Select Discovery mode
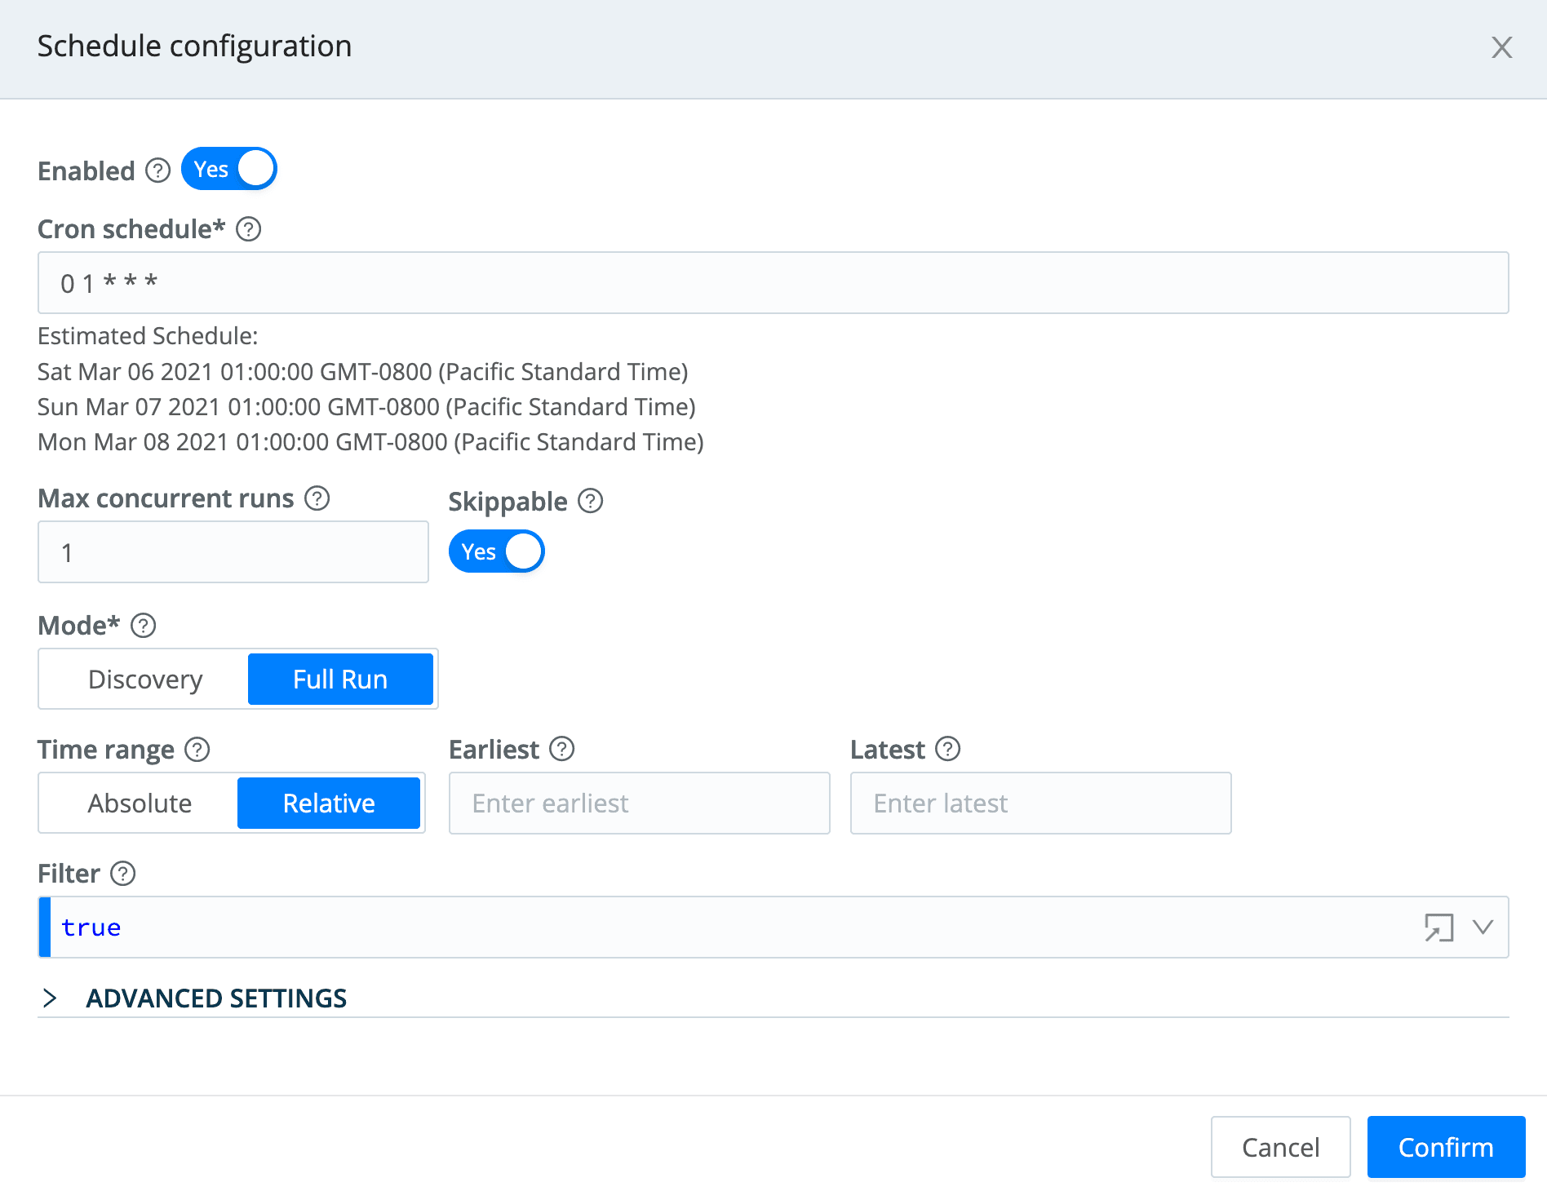The image size is (1547, 1191). 144,679
